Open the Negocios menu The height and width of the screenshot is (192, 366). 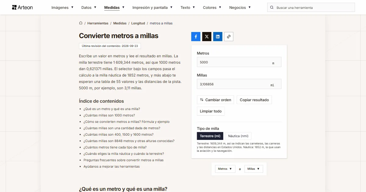tap(240, 8)
